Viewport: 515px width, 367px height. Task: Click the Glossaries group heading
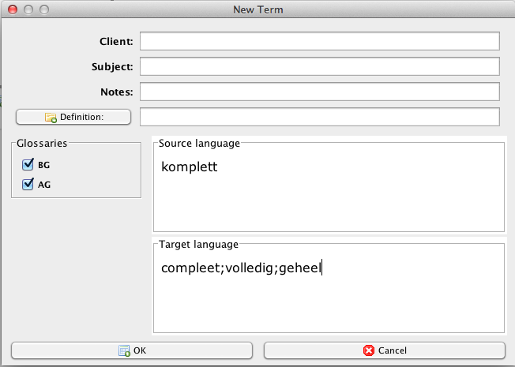coord(42,144)
